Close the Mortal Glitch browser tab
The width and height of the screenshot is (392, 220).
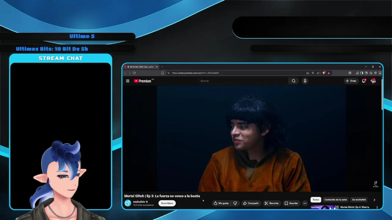[157, 67]
